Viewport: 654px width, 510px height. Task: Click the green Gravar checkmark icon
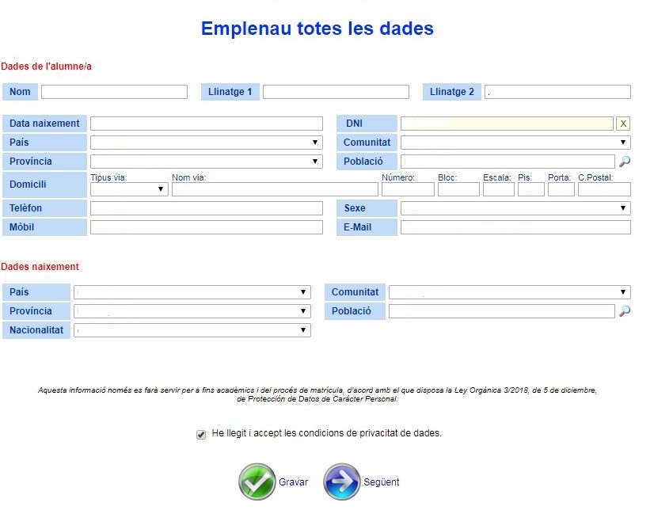coord(257,481)
